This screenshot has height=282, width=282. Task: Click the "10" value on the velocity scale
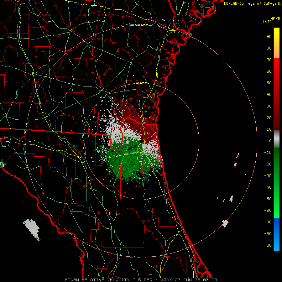pyautogui.click(x=269, y=129)
